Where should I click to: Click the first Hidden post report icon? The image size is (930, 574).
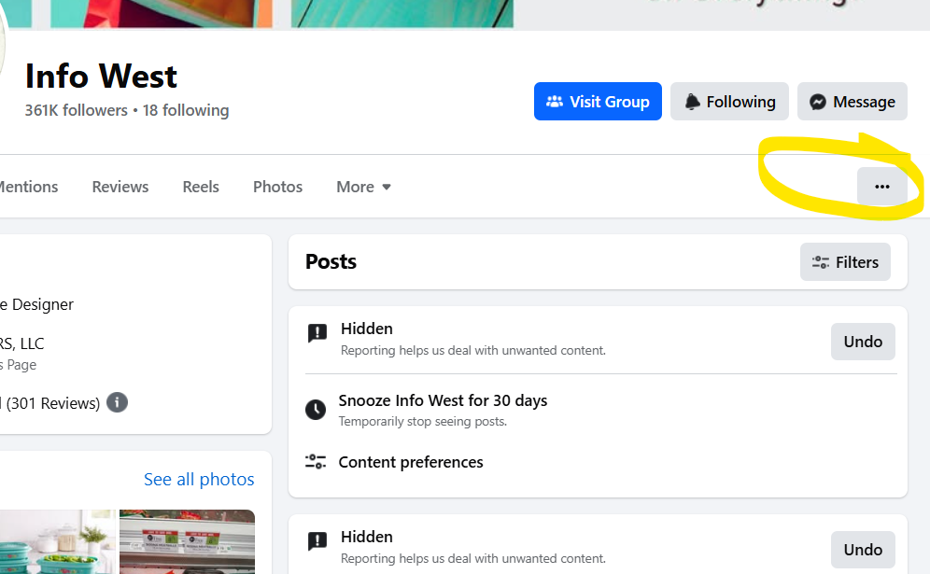pos(317,334)
